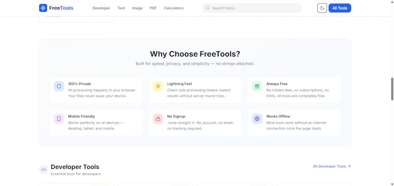Viewport: 394px width, 186px height.
Task: Click the purple Mobile Friendly phone icon
Action: [x=59, y=119]
